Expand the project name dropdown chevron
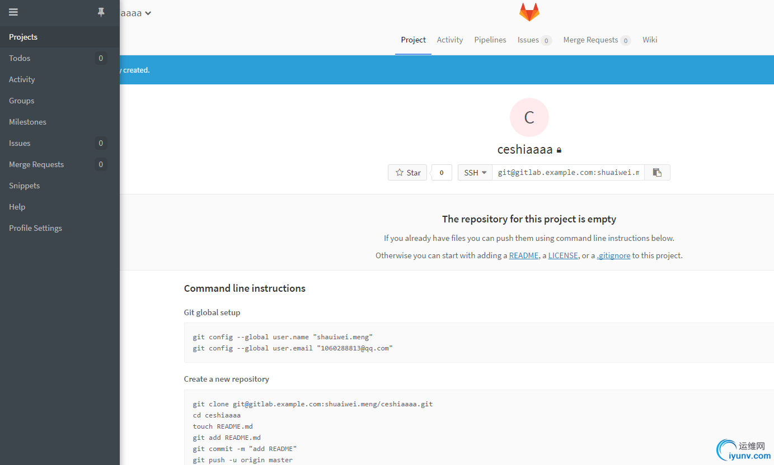The height and width of the screenshot is (465, 774). (x=148, y=13)
